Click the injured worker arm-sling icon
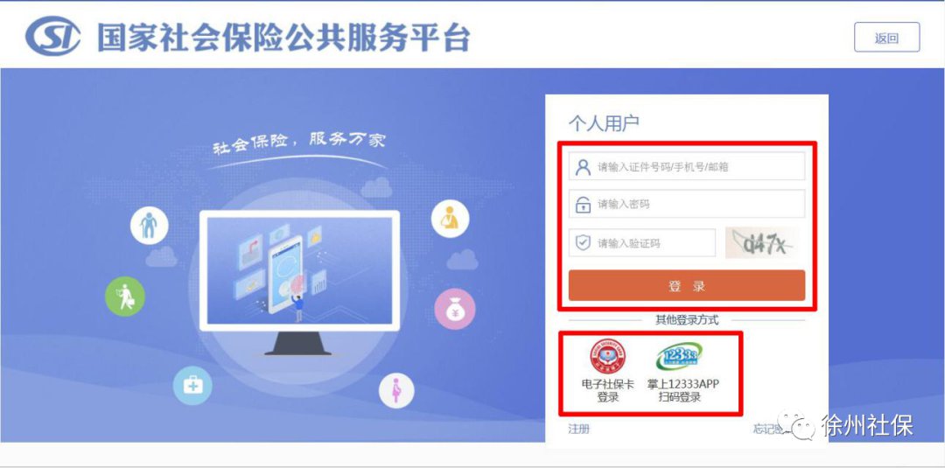The height and width of the screenshot is (468, 945). click(450, 218)
